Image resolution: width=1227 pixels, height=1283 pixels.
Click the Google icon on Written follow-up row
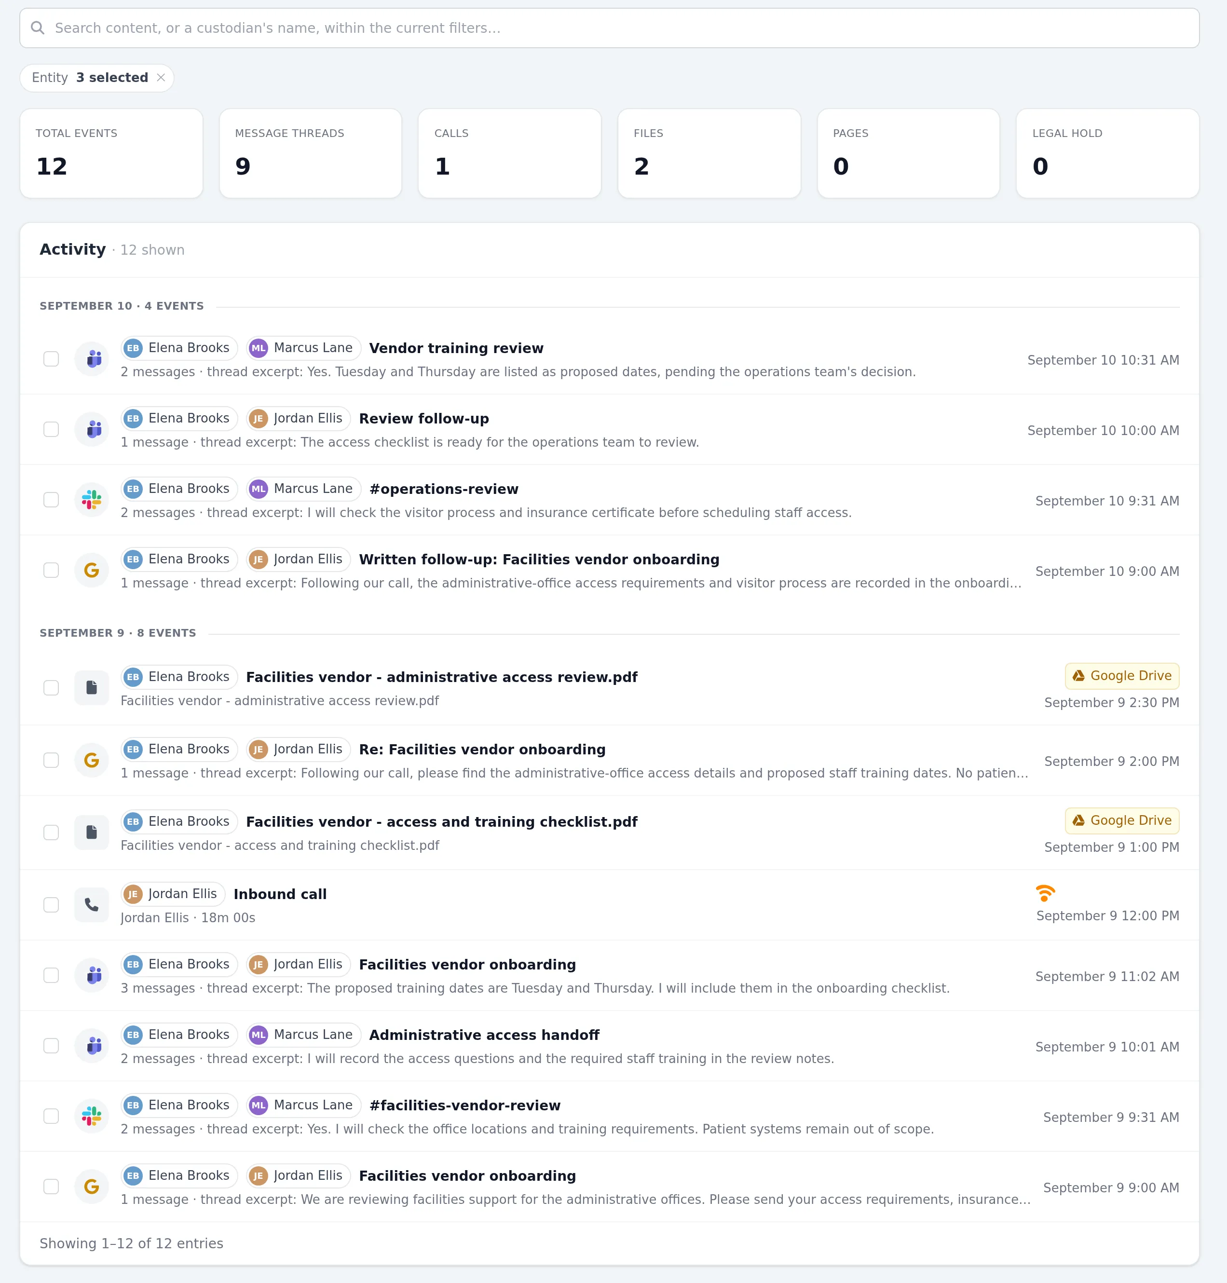(92, 571)
